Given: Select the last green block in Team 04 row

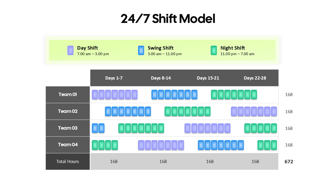Looking at the screenshot, I should (274, 145).
